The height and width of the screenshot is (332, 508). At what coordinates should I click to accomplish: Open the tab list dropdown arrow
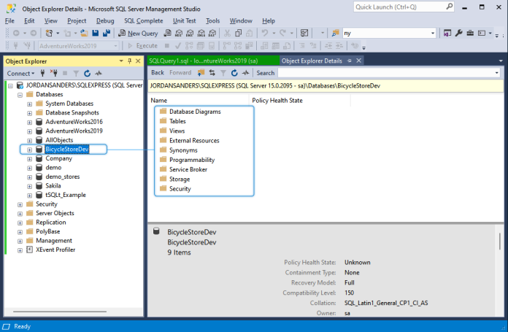click(501, 61)
